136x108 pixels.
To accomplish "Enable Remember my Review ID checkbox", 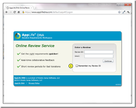I will [x=77, y=66].
